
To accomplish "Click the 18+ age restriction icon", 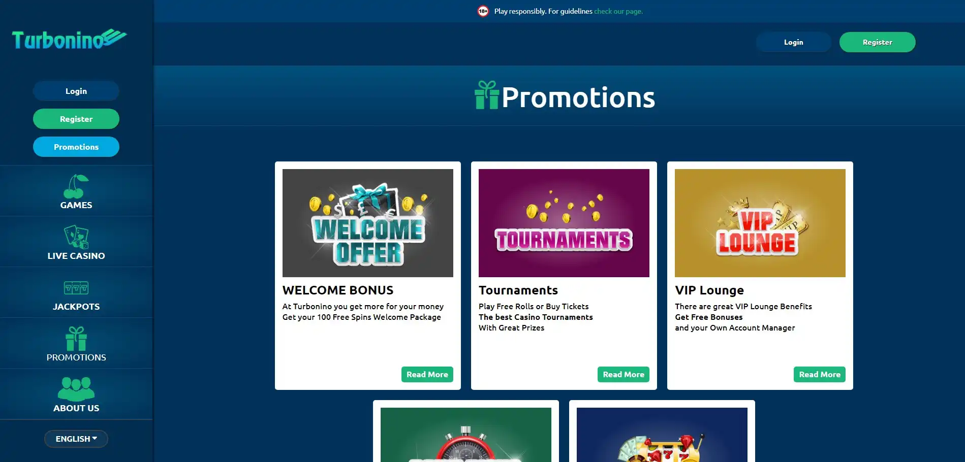I will tap(483, 11).
